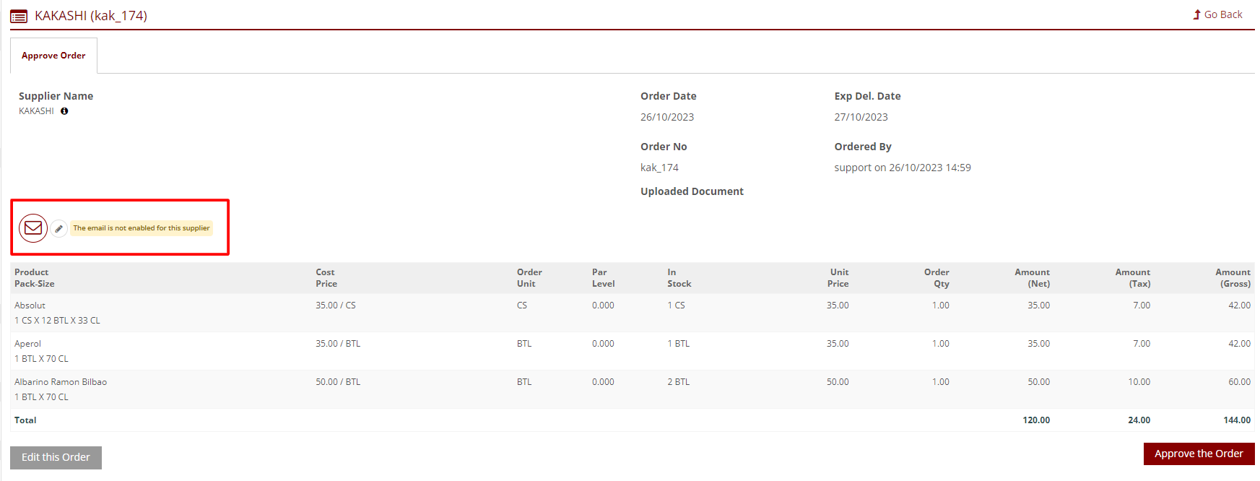Viewport: 1260px width, 481px height.
Task: Select the Absolut product name
Action: point(30,305)
